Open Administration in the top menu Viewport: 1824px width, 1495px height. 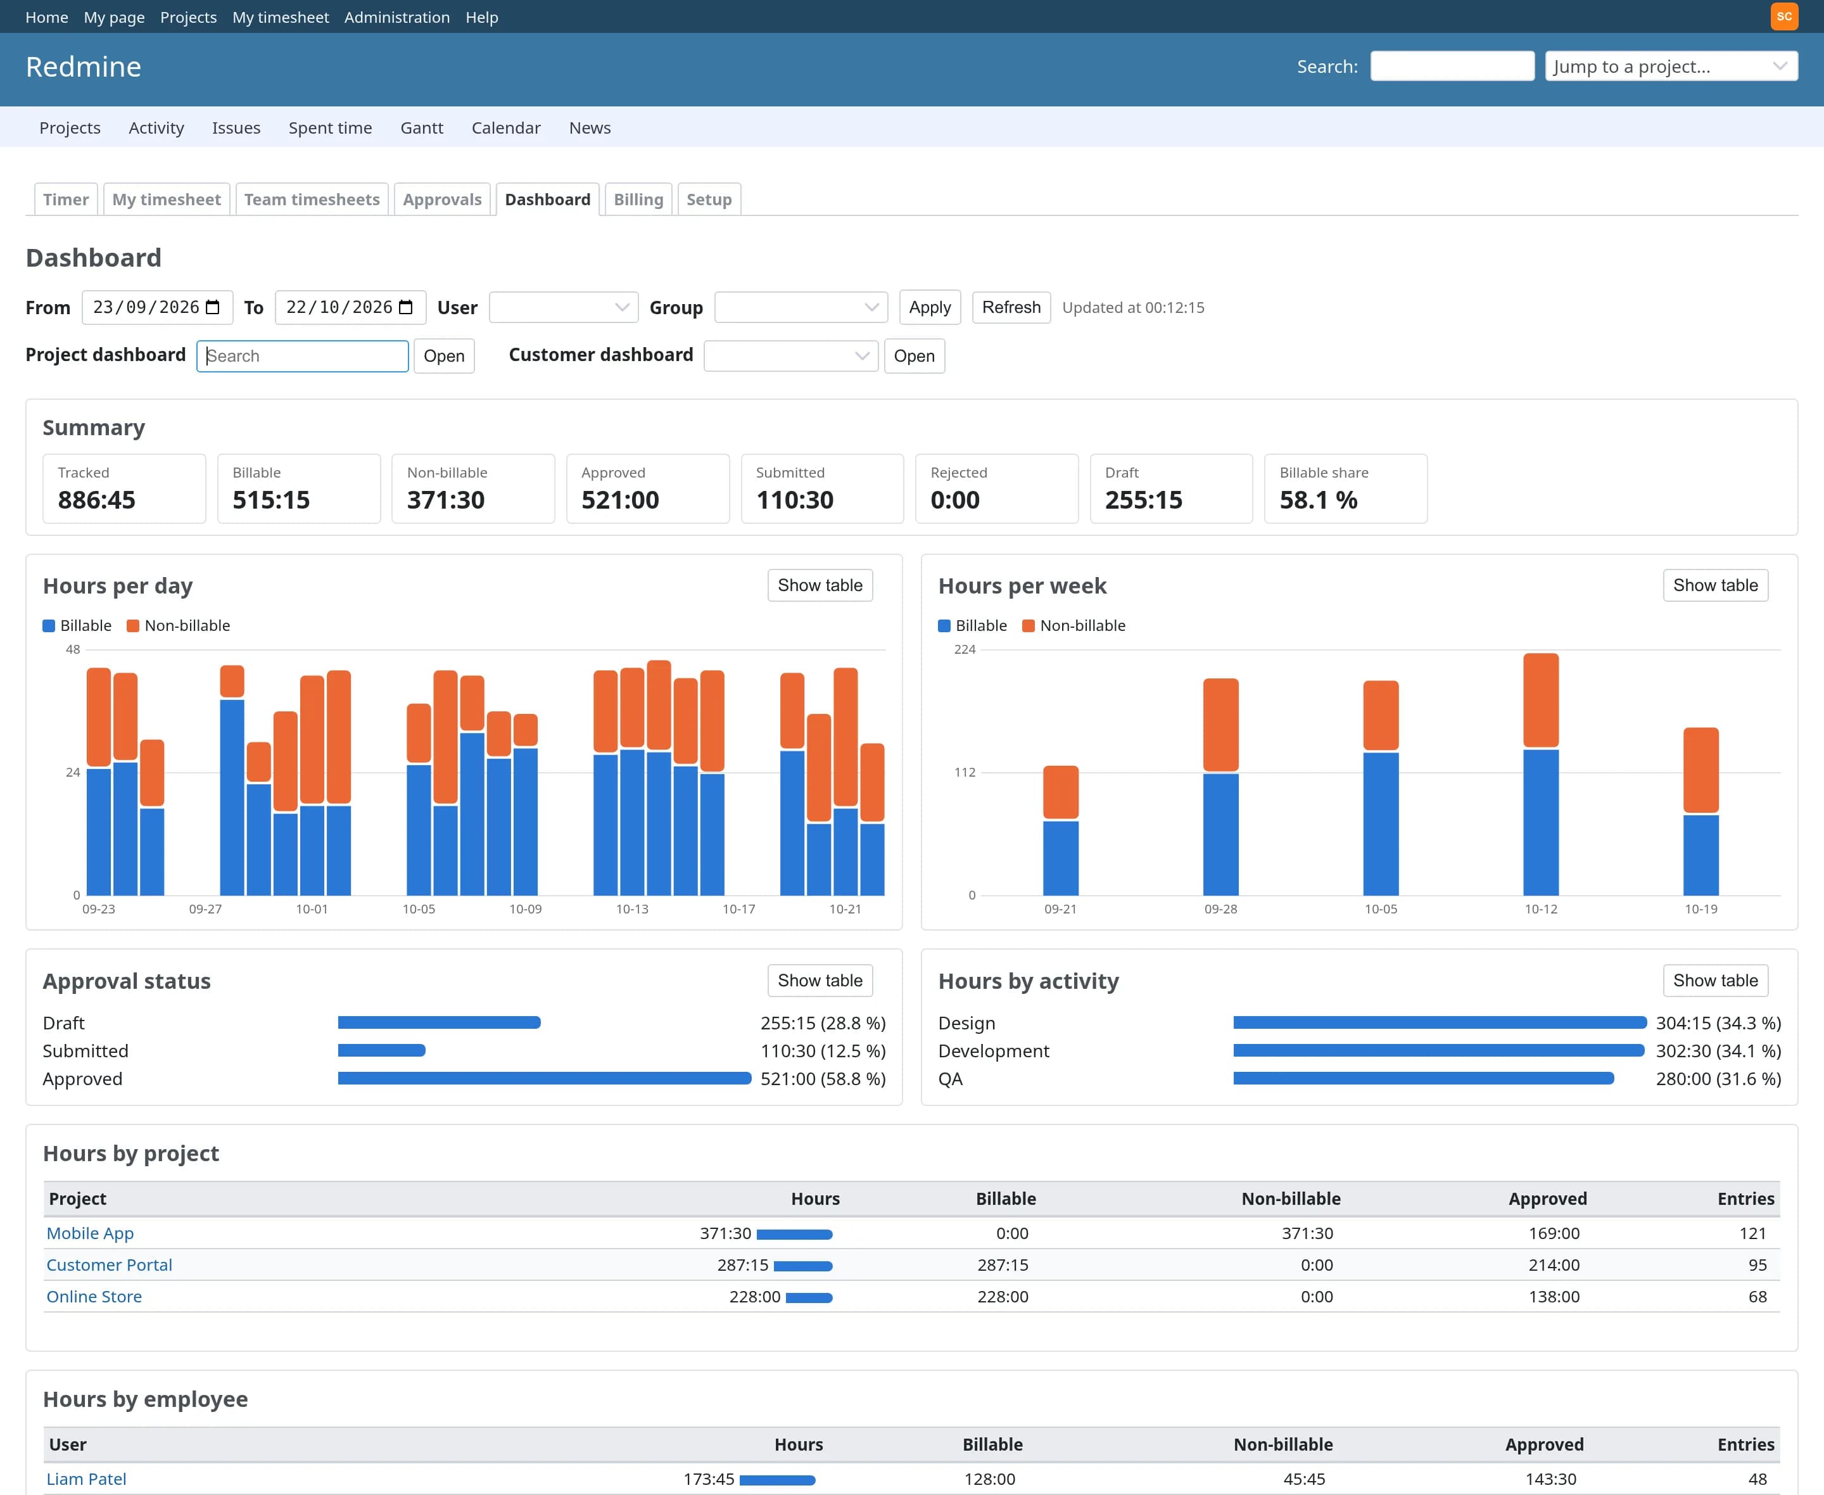(x=397, y=17)
